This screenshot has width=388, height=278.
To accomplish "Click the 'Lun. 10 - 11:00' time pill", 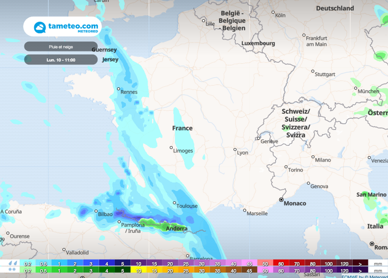I will click(61, 60).
